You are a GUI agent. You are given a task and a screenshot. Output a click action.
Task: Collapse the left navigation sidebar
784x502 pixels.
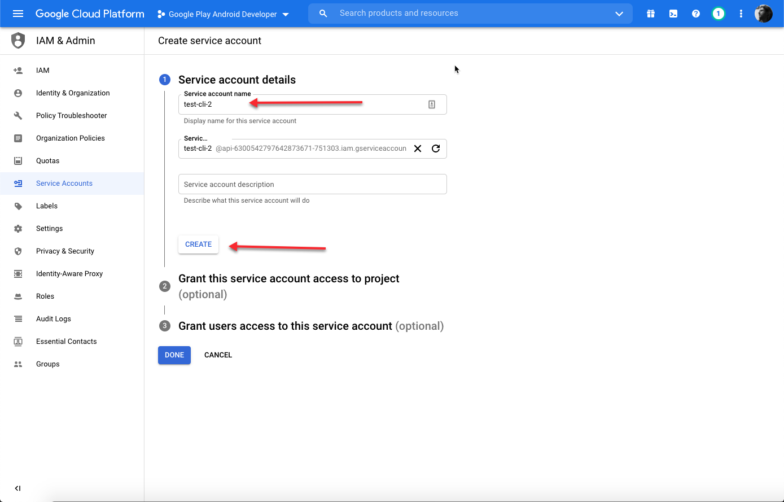click(17, 488)
